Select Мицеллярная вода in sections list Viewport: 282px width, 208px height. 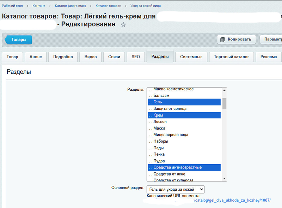[x=171, y=135]
